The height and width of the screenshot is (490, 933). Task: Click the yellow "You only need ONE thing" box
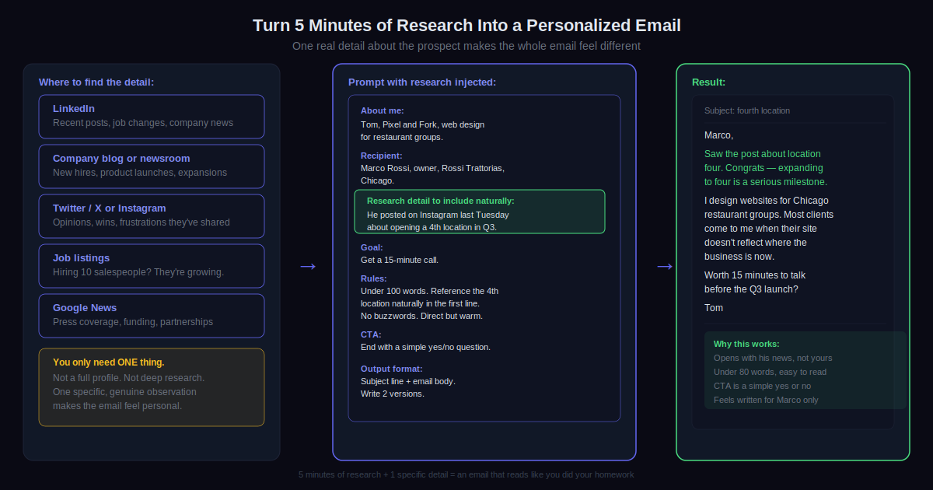152,387
